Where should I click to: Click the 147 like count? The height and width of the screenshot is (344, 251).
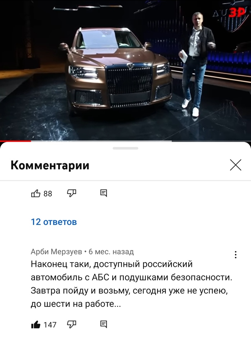[x=50, y=325]
